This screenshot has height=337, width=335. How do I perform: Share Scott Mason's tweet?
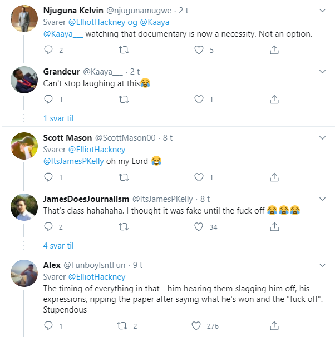point(274,177)
